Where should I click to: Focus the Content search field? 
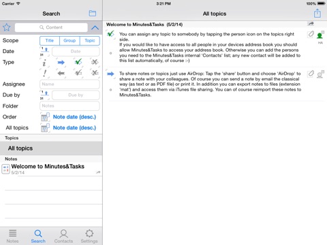pyautogui.click(x=51, y=27)
